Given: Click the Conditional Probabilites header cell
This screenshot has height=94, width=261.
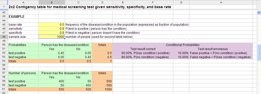Looking at the screenshot, I should 183,45.
